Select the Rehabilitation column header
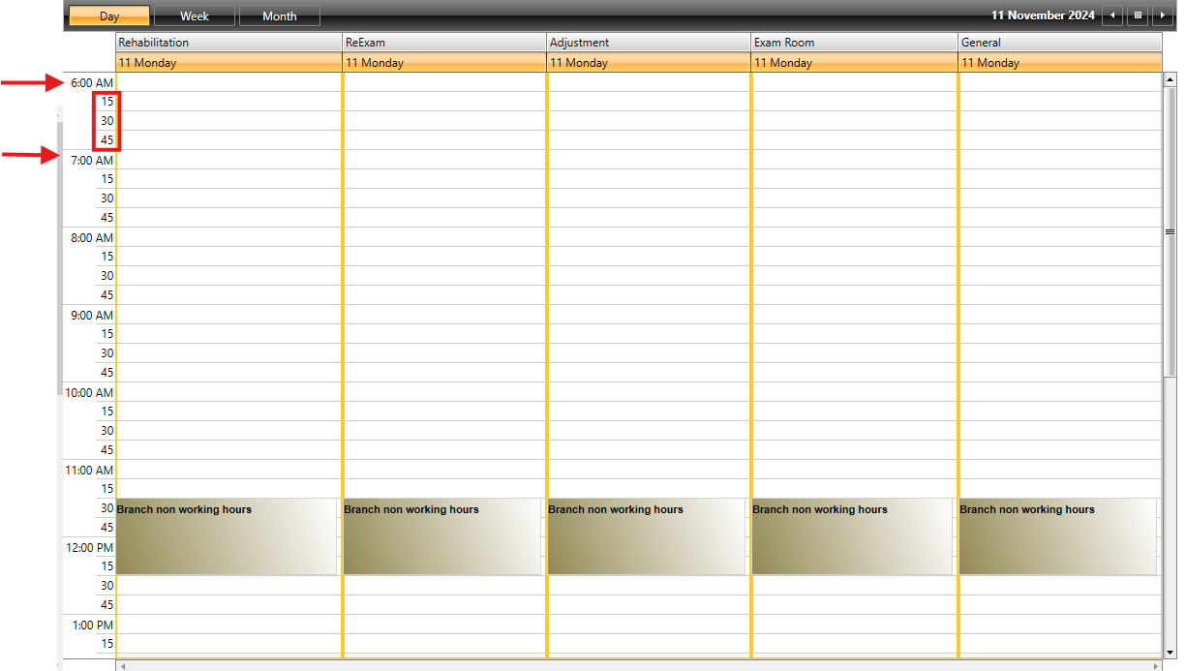The image size is (1186, 671). click(228, 43)
